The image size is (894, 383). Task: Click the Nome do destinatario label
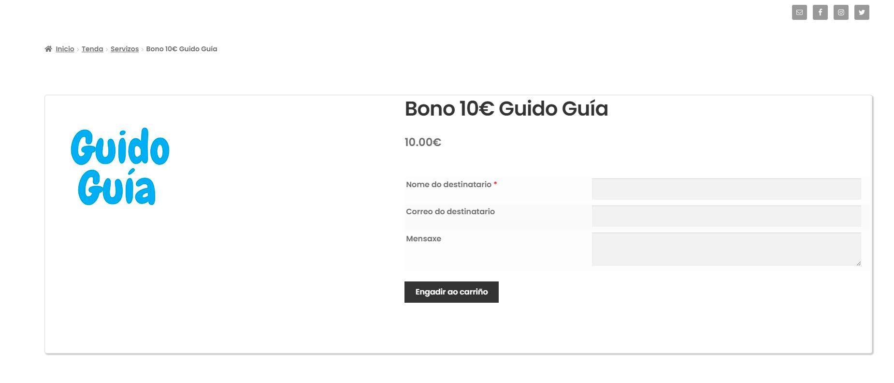point(448,185)
